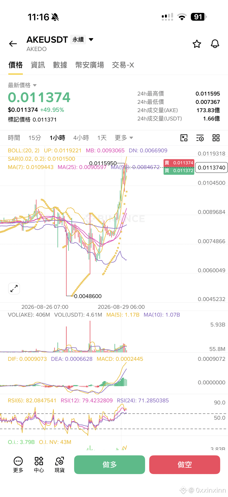Open chart drawing tools icon
Image resolution: width=228 pixels, height=497 pixels.
(x=184, y=138)
